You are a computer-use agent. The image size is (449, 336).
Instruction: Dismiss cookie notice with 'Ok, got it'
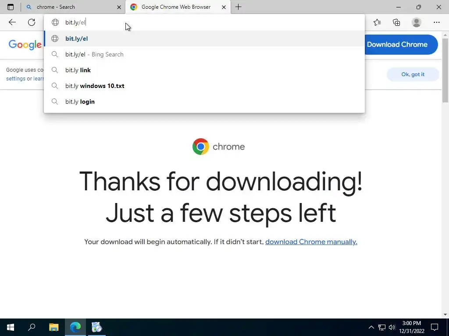(x=413, y=74)
